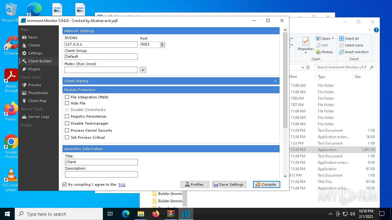Click the Client Group field
This screenshot has width=392, height=220.
101,57
